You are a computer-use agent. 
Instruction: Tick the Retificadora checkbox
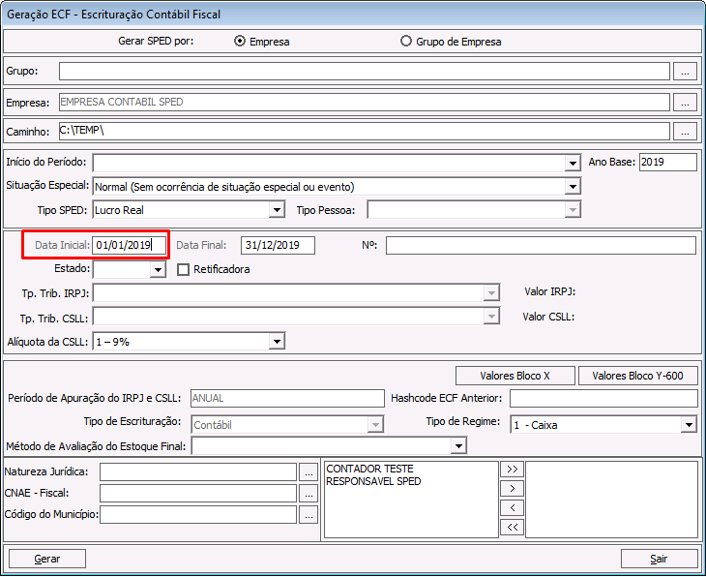[x=183, y=269]
